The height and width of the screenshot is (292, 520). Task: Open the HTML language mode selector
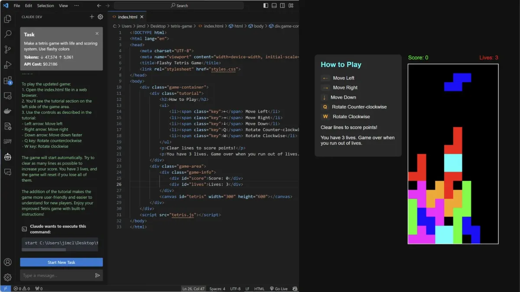pos(259,289)
